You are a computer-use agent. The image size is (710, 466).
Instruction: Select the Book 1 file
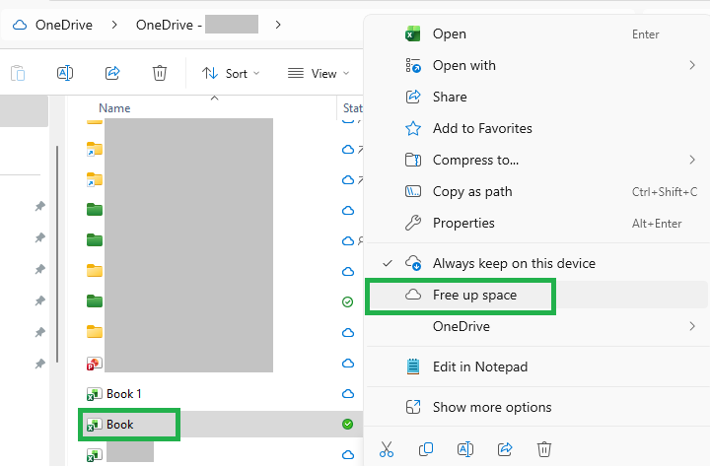123,394
